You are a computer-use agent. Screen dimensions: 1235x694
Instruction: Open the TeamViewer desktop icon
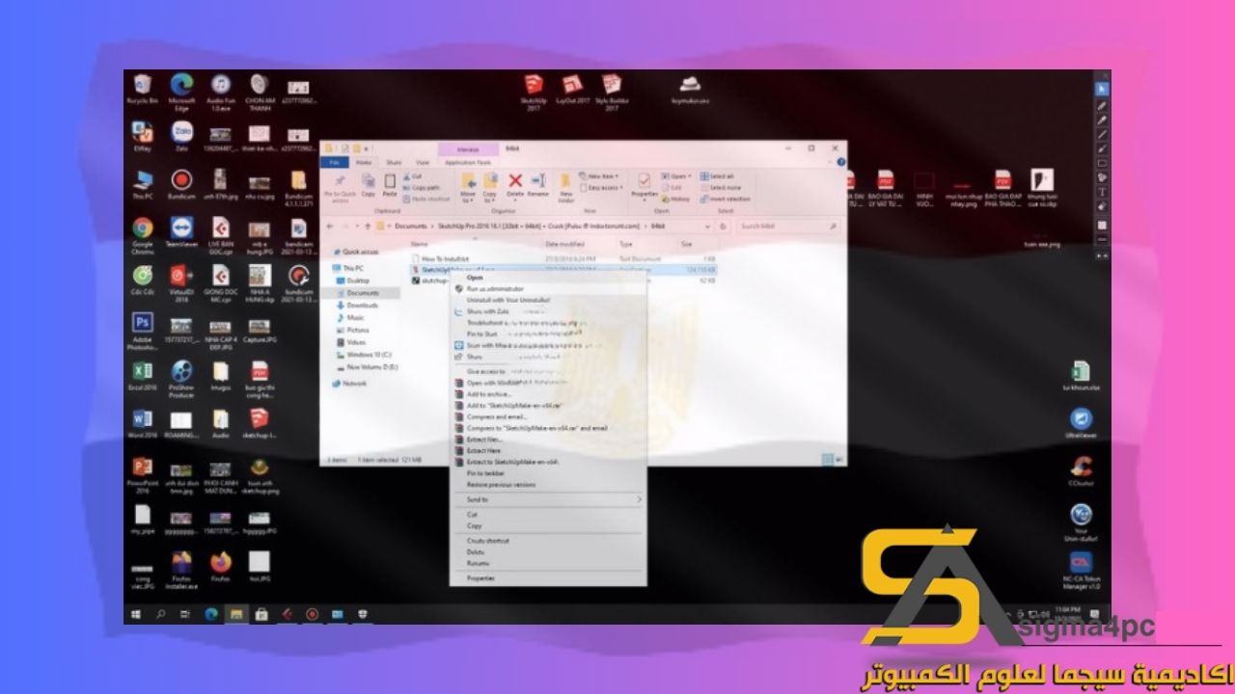click(181, 234)
